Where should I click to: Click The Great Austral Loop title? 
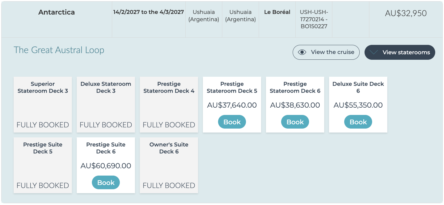pos(59,50)
